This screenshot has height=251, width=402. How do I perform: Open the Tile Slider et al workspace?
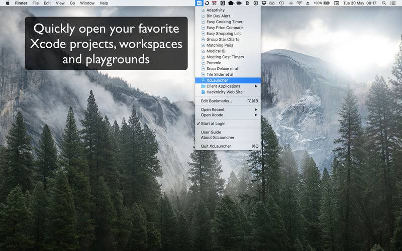tap(228, 74)
